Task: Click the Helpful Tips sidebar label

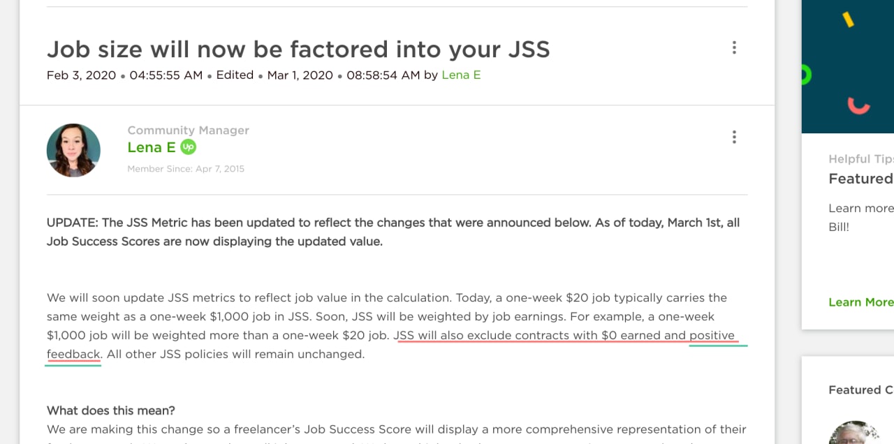Action: pos(860,159)
